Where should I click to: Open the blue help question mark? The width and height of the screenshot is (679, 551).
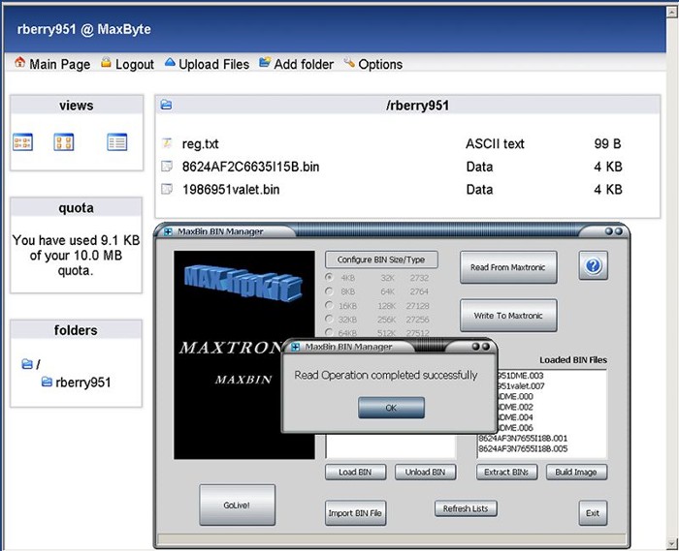(x=593, y=266)
